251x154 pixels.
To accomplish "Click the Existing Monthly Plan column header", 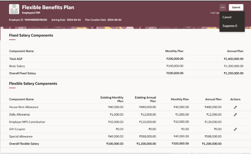I will 112,99.
